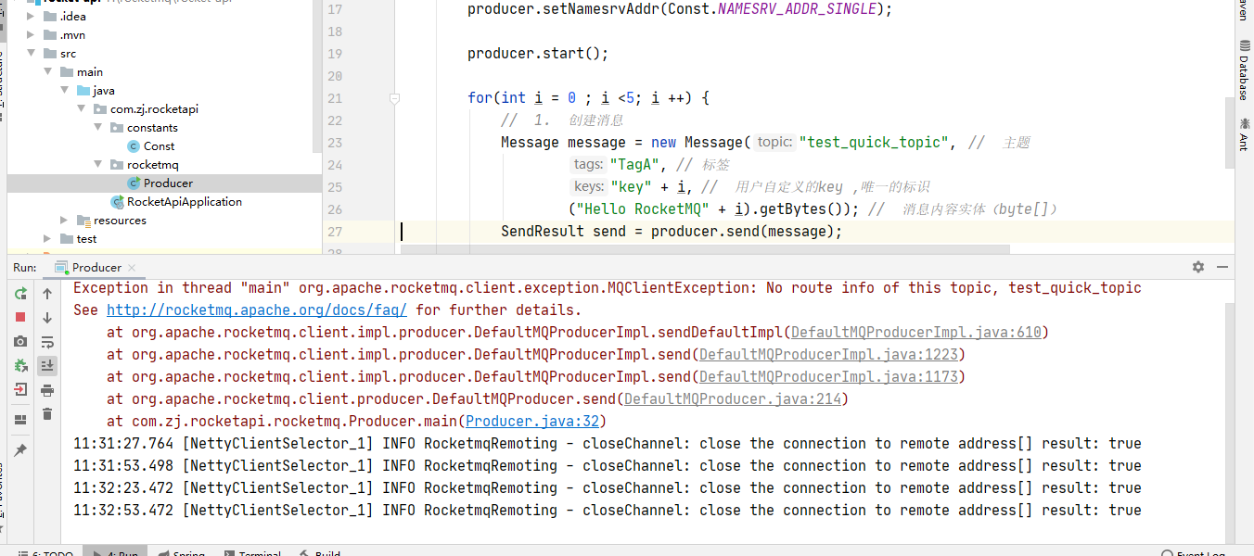1254x556 pixels.
Task: Open the rocketmq.apache.org FAQ link
Action: [257, 310]
